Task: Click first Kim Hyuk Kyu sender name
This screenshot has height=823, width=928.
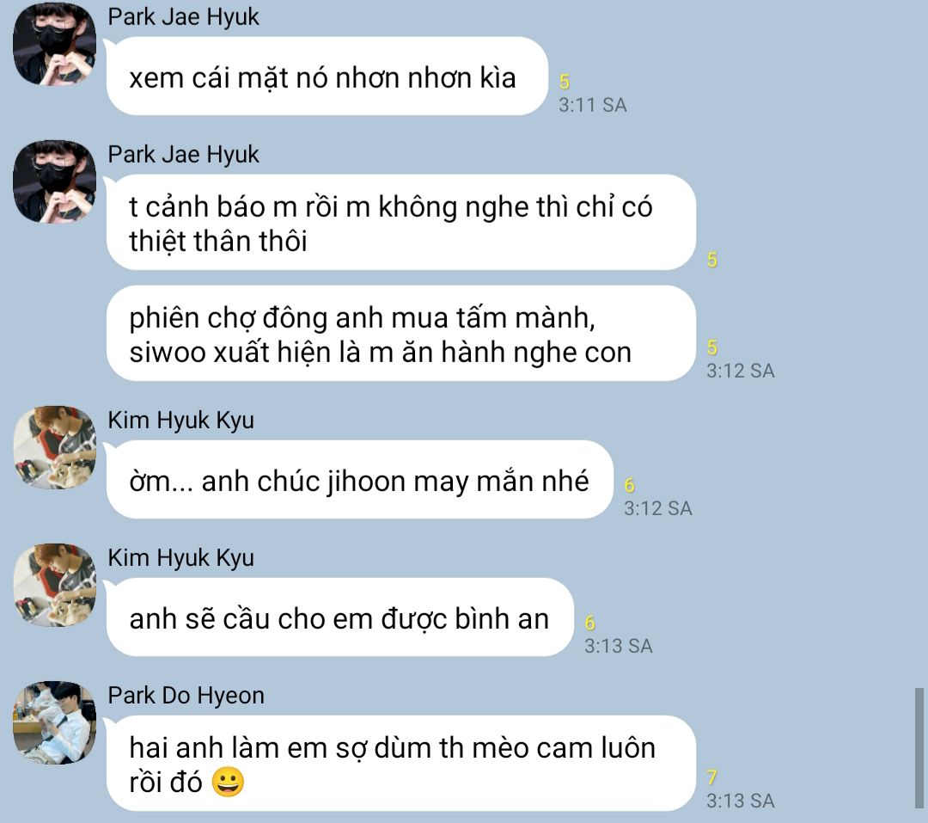Action: pos(180,420)
